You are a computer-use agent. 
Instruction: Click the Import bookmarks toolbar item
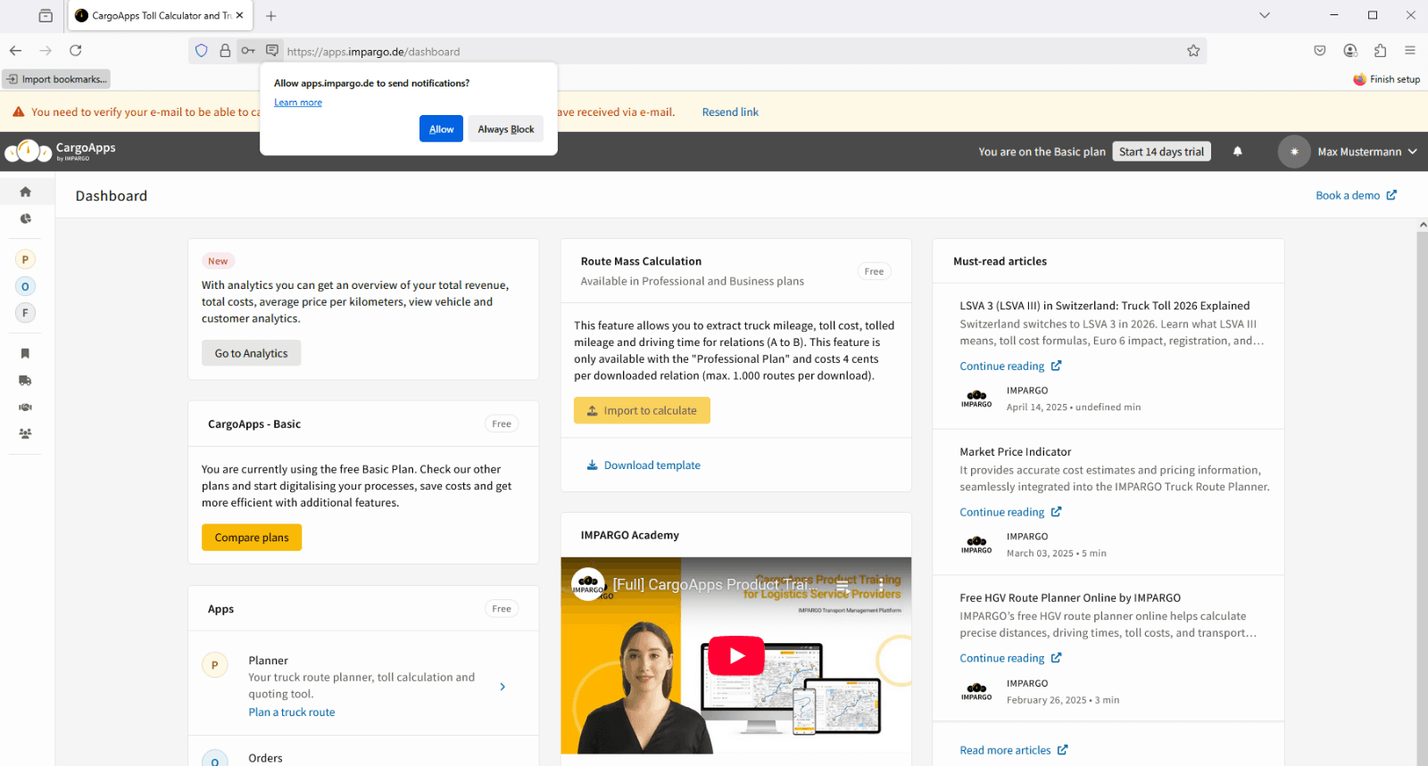tap(56, 79)
